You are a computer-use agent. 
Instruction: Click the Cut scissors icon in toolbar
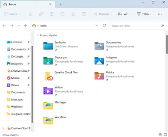pos(30,14)
